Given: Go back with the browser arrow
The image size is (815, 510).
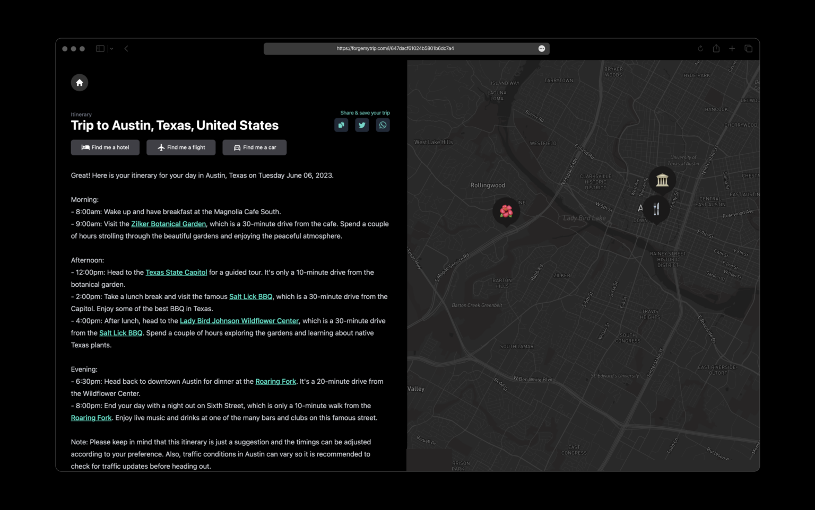Looking at the screenshot, I should 126,49.
